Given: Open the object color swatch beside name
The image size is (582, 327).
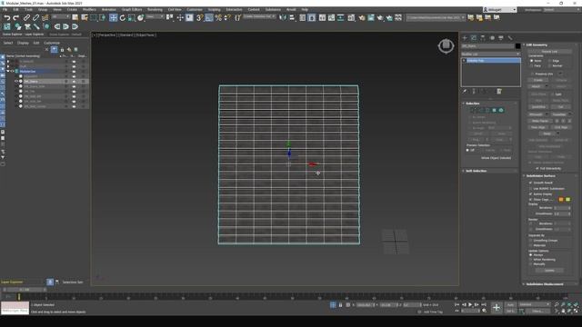Looking at the screenshot, I should tap(517, 46).
